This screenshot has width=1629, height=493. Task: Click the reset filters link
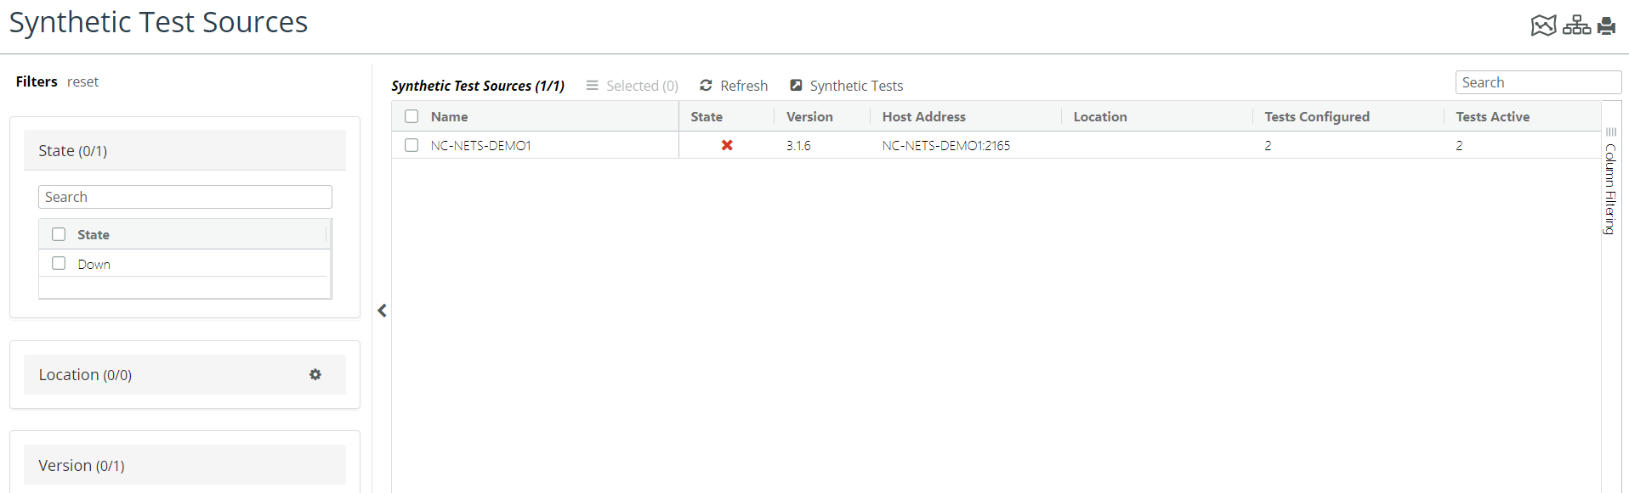coord(82,81)
